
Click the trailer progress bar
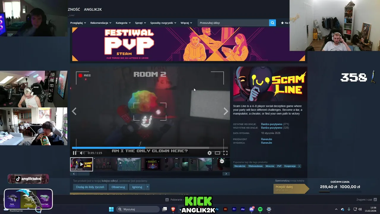(150, 148)
